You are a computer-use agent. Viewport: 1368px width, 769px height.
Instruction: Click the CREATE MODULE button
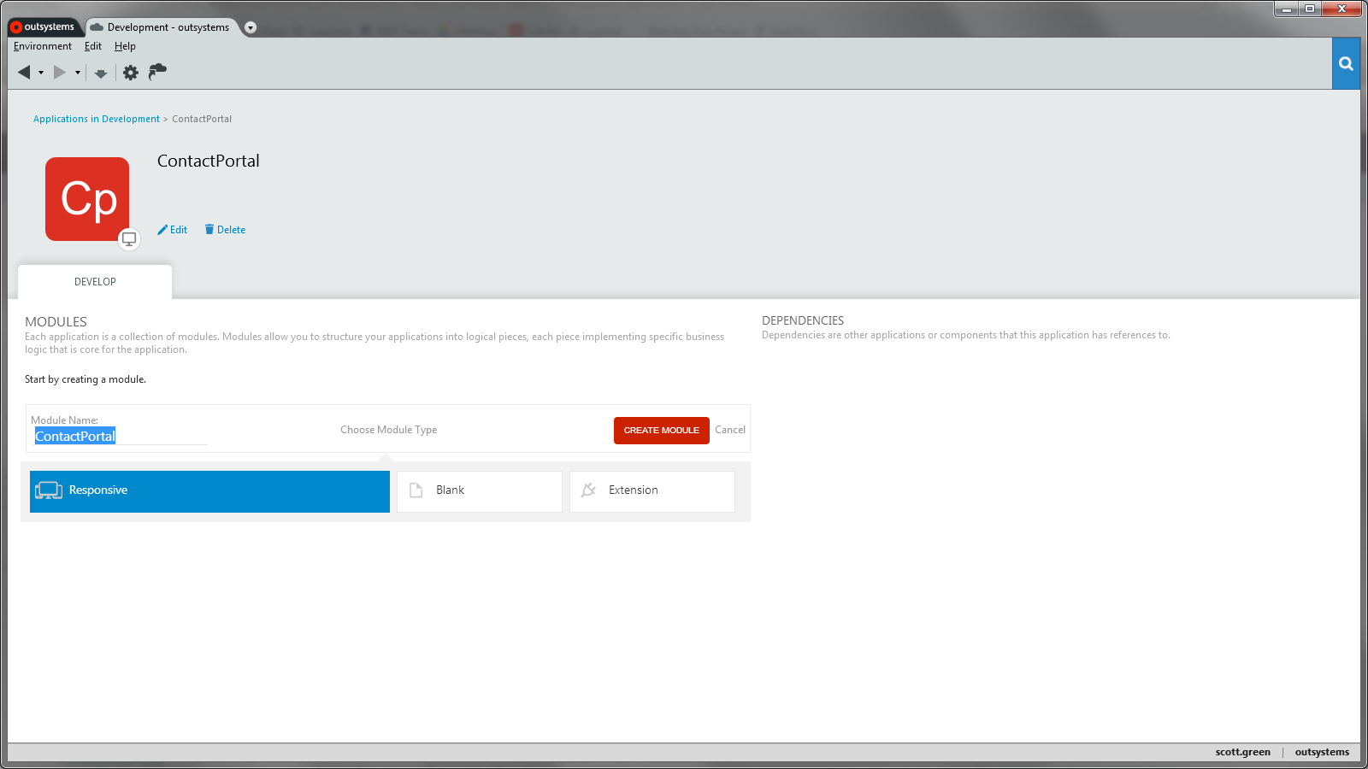point(661,430)
